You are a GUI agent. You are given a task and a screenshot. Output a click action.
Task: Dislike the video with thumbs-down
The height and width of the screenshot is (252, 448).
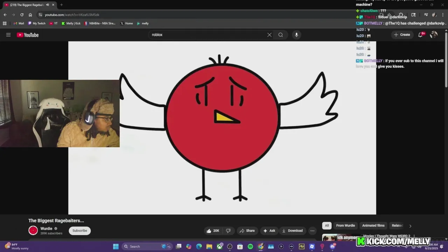[228, 231]
